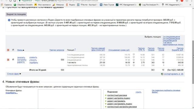
Task: Select the 1-ое место radio button
Action: (x=134, y=62)
